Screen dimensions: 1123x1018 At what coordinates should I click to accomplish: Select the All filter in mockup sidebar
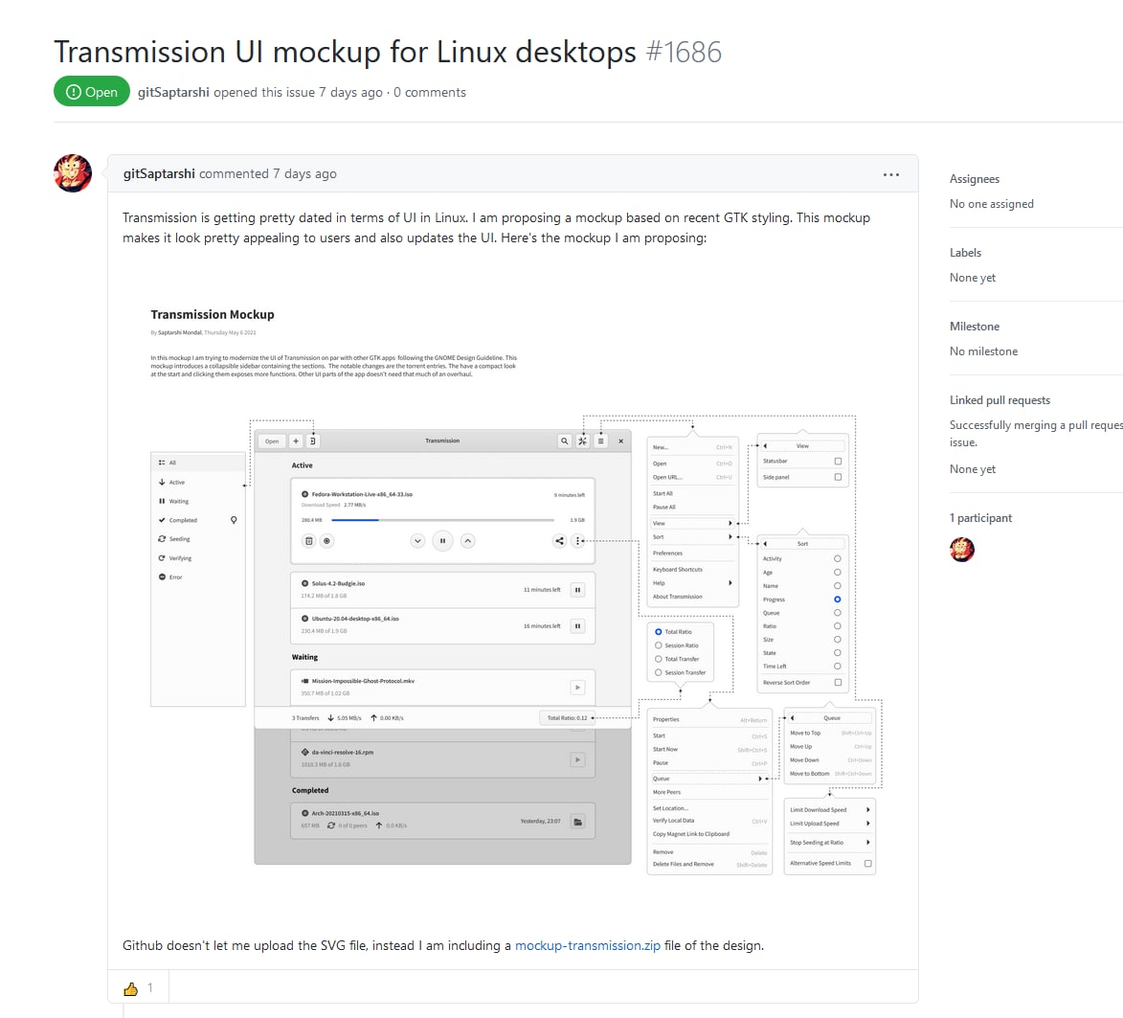tap(197, 463)
